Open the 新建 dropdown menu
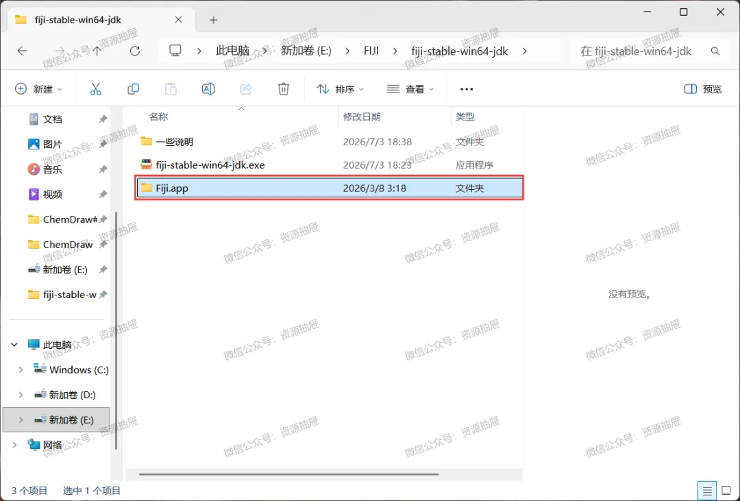 (38, 89)
